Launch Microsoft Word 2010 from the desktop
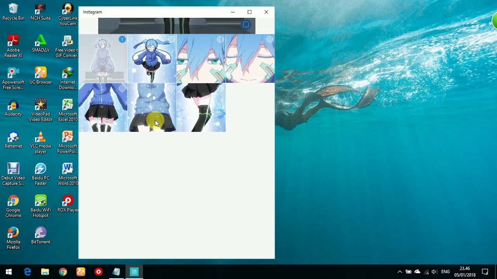 coord(68,174)
